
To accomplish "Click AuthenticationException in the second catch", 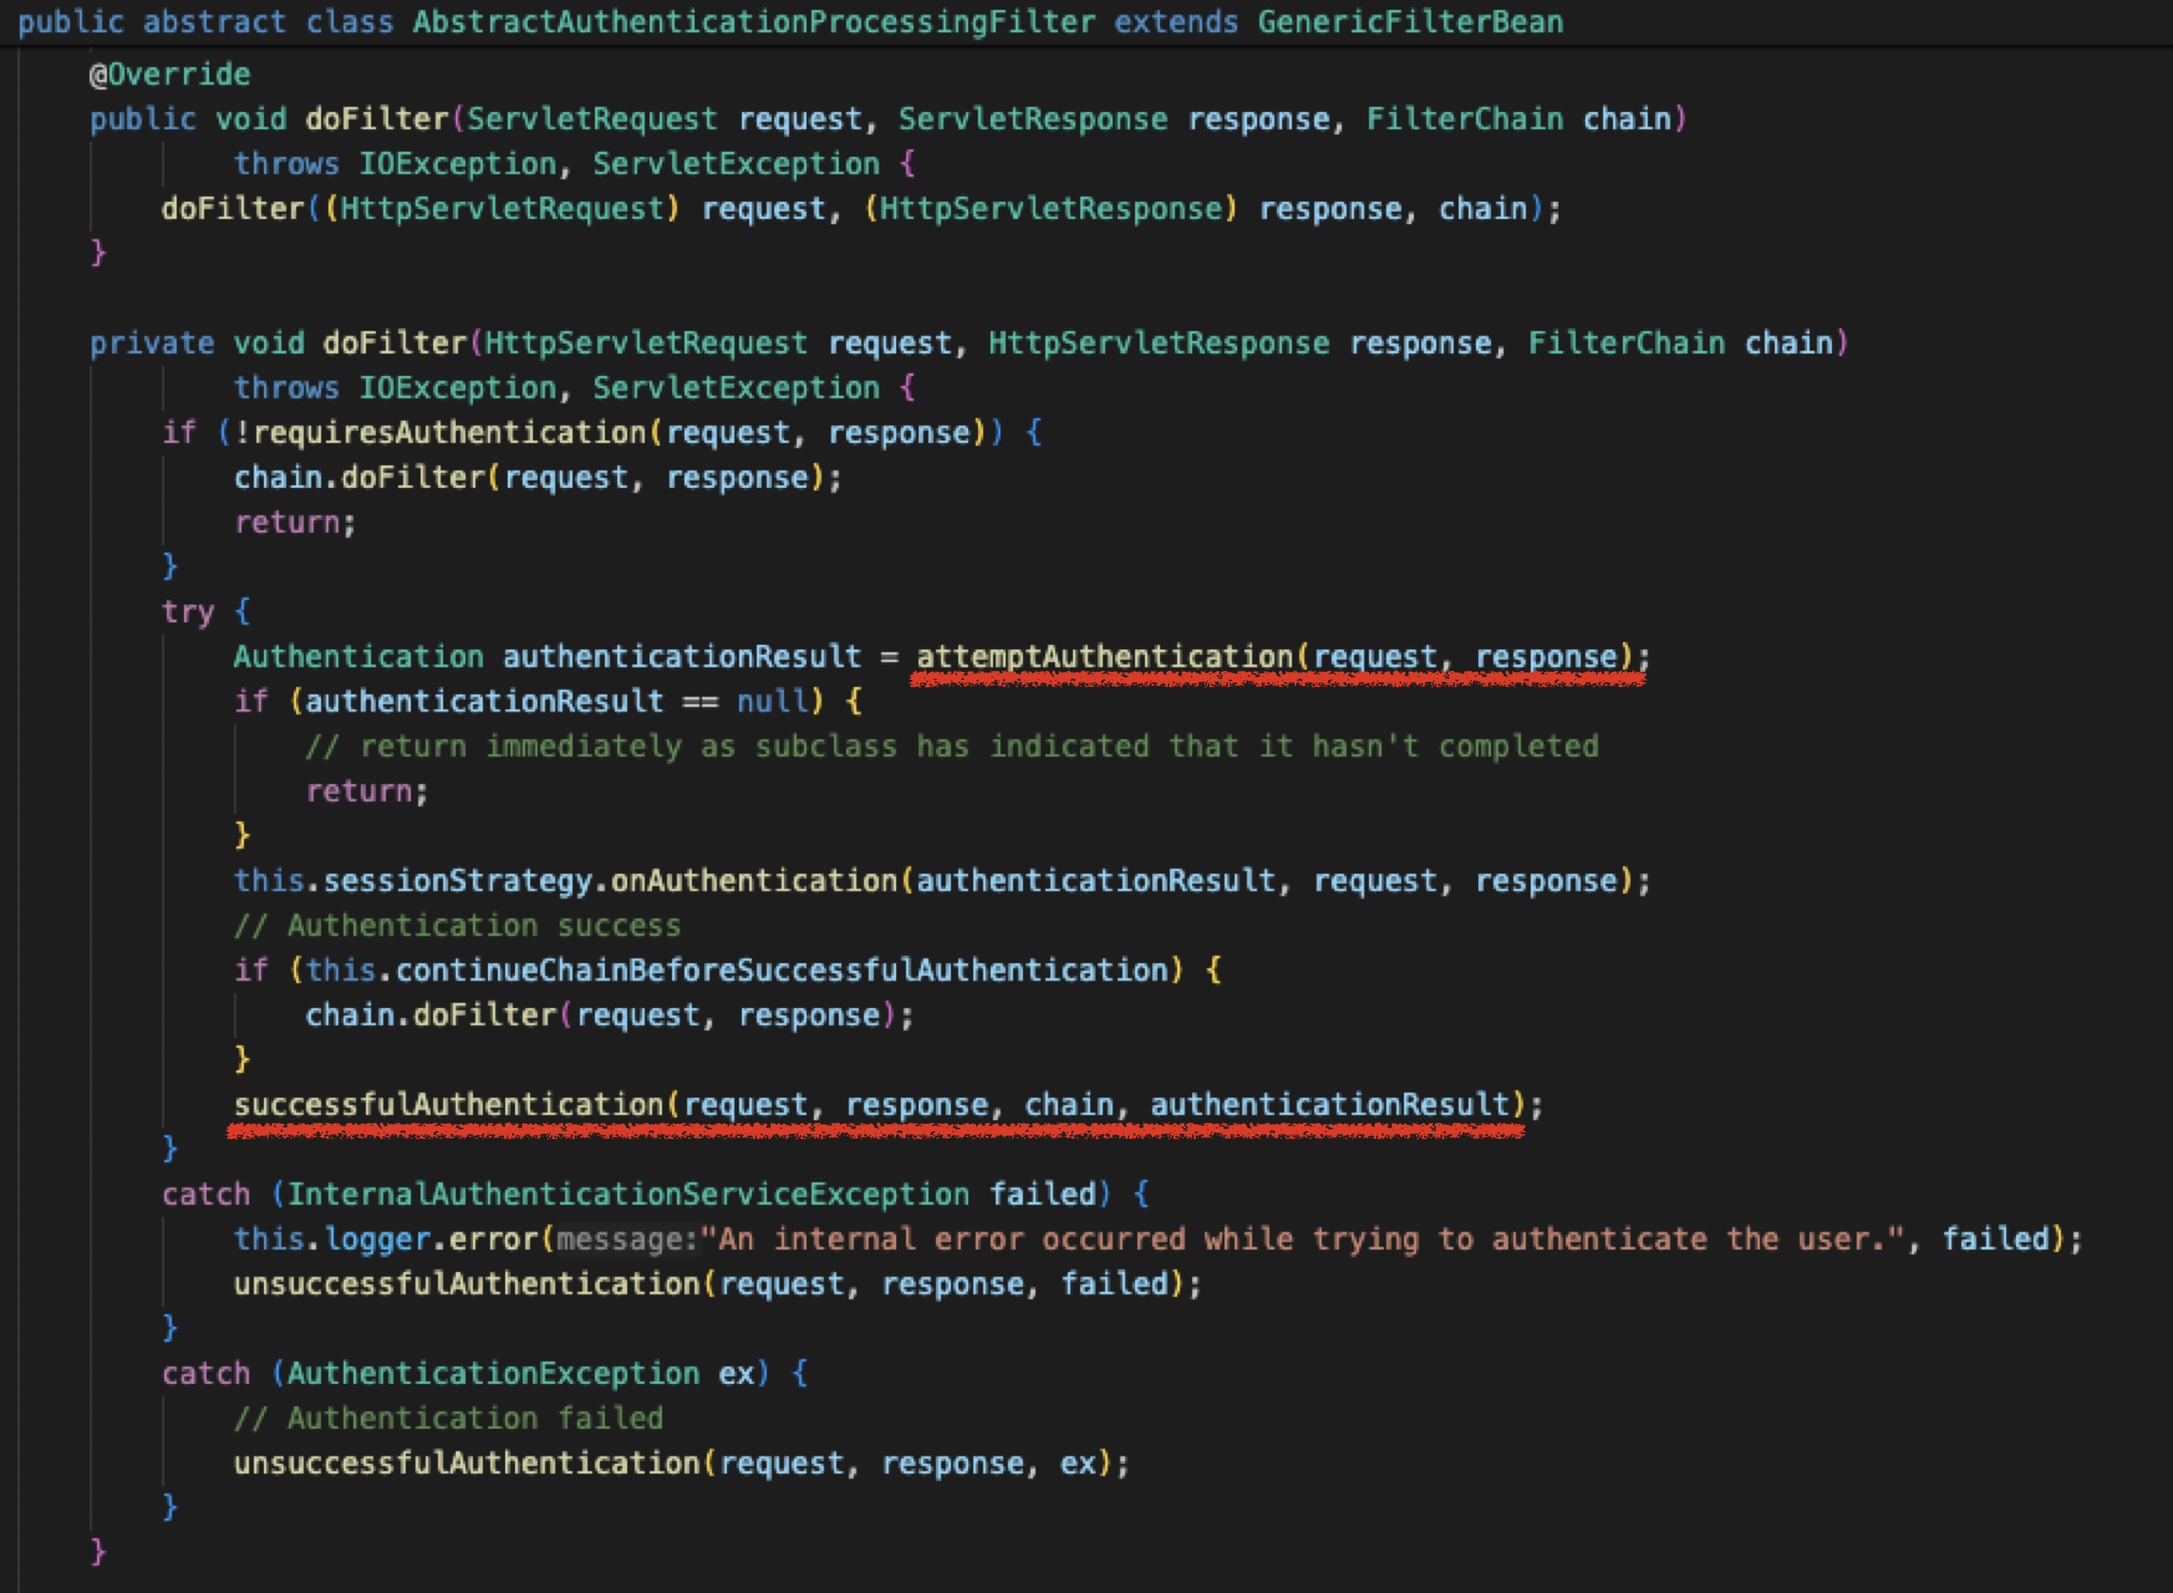I will pyautogui.click(x=493, y=1373).
